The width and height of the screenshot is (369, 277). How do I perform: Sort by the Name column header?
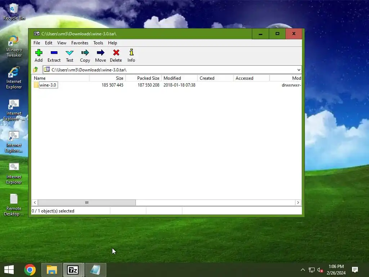click(x=61, y=78)
